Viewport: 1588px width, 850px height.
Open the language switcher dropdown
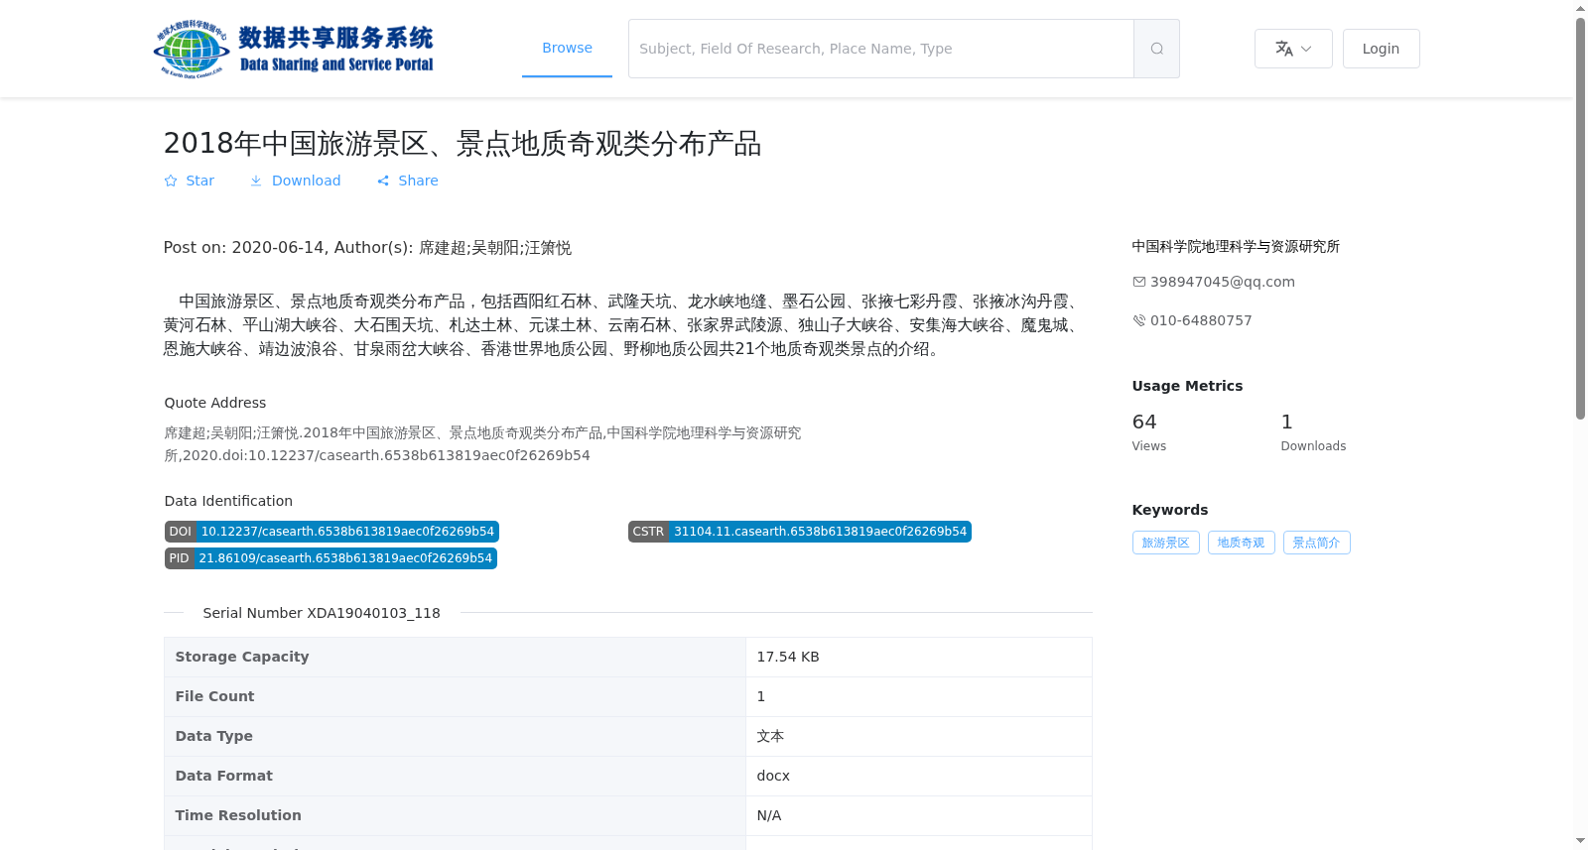[1293, 49]
